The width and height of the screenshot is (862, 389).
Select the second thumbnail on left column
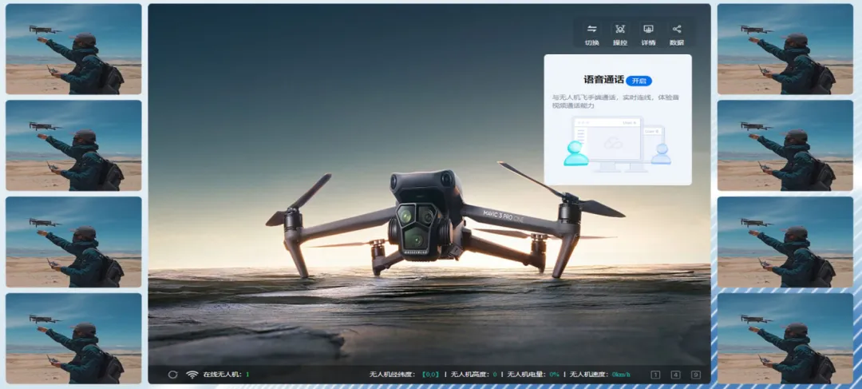(x=73, y=145)
